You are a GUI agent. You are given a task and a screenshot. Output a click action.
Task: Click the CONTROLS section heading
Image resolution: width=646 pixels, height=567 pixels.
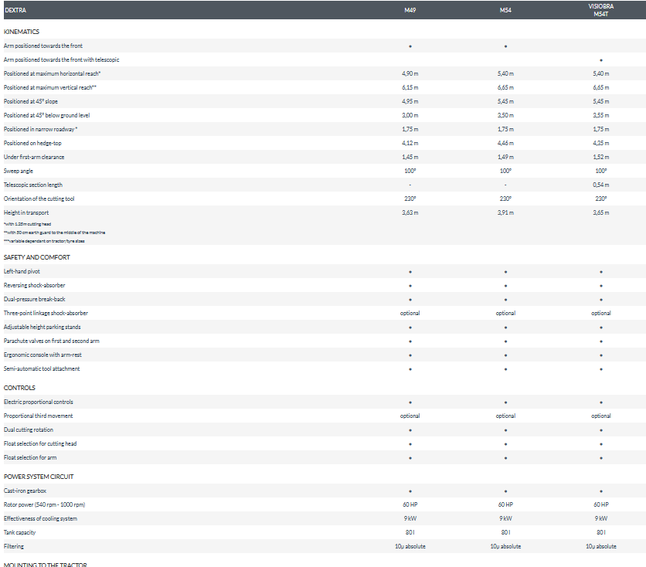pyautogui.click(x=19, y=388)
